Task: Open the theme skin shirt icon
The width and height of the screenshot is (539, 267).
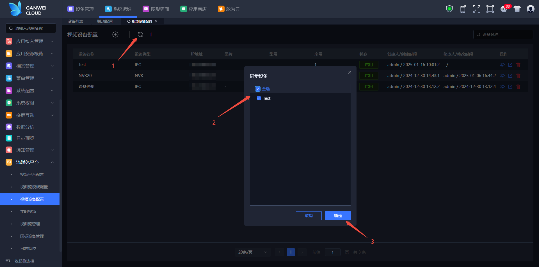Action: (x=517, y=9)
